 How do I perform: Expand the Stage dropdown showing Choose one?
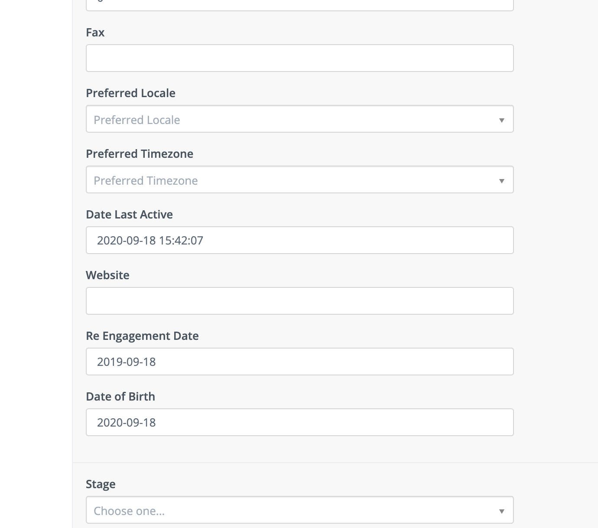299,510
